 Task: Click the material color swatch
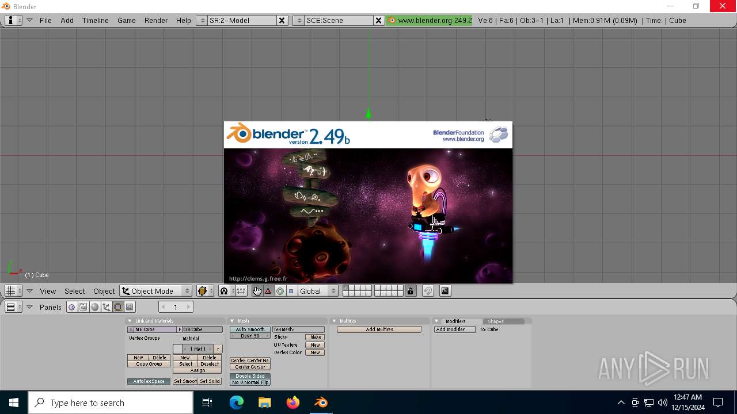tap(177, 349)
